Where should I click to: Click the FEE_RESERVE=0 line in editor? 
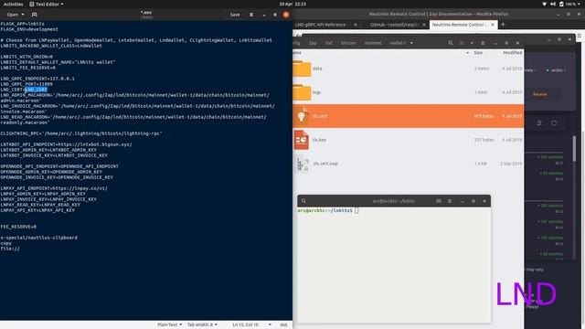coord(18,227)
